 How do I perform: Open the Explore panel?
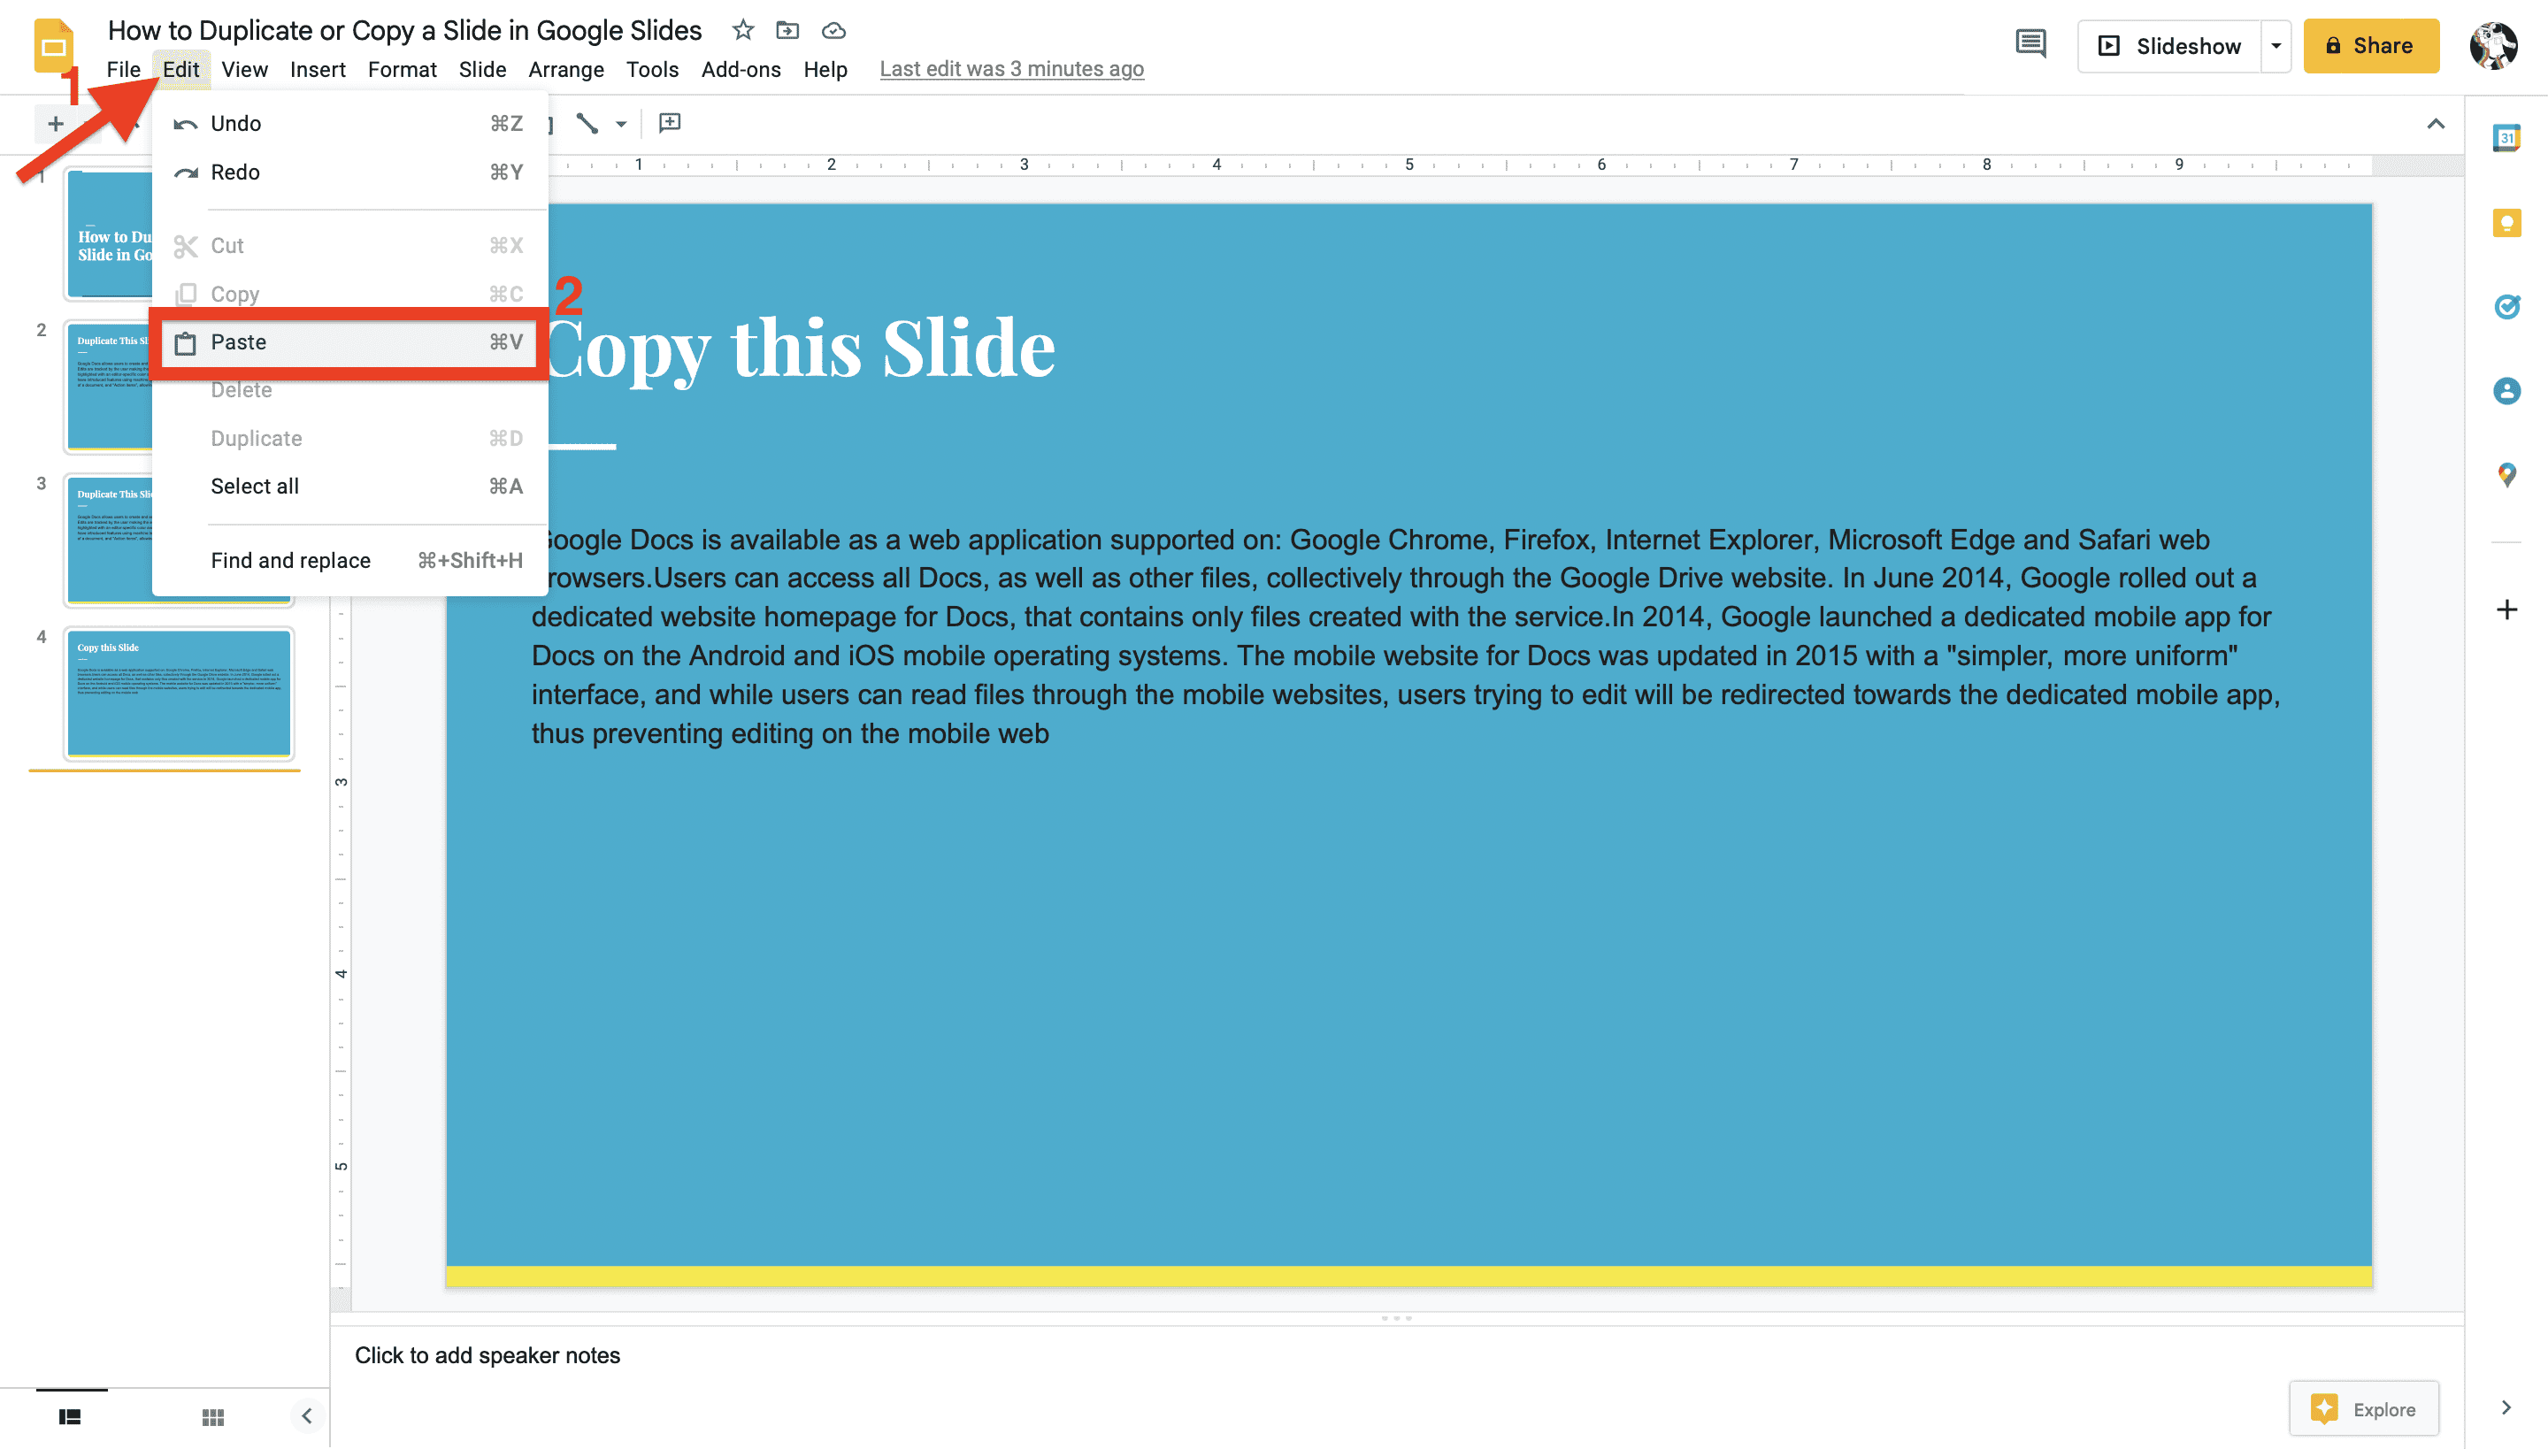[2364, 1408]
